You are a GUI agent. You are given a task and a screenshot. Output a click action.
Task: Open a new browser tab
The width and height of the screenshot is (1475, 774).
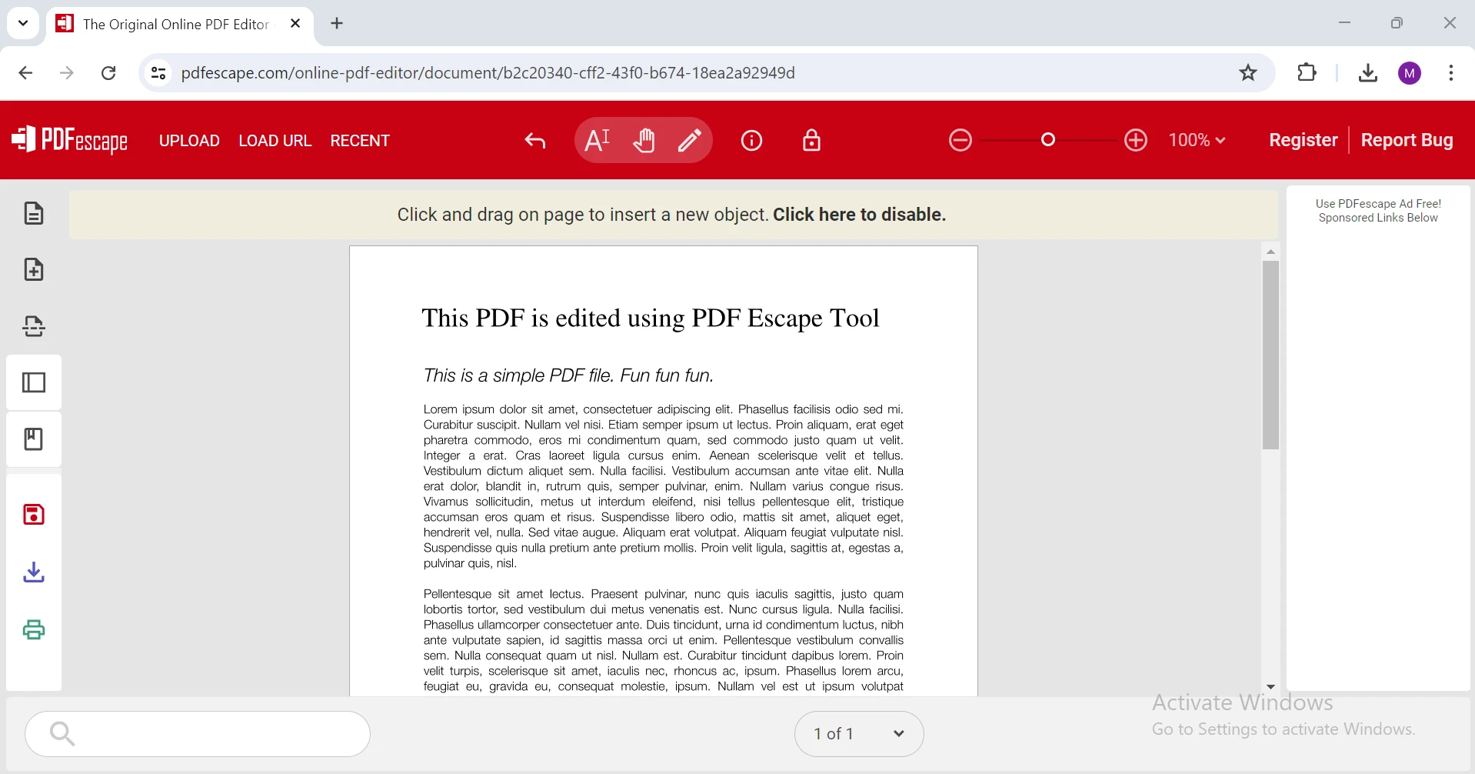pos(337,24)
